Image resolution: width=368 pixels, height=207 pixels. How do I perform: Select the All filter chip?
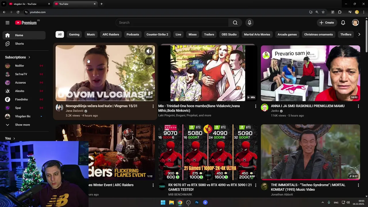[60, 34]
